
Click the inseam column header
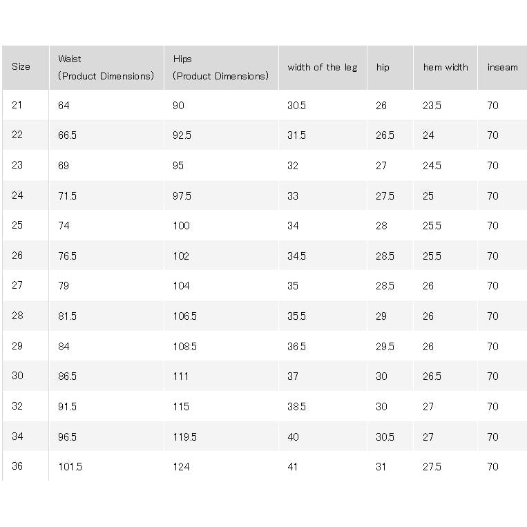coord(502,68)
